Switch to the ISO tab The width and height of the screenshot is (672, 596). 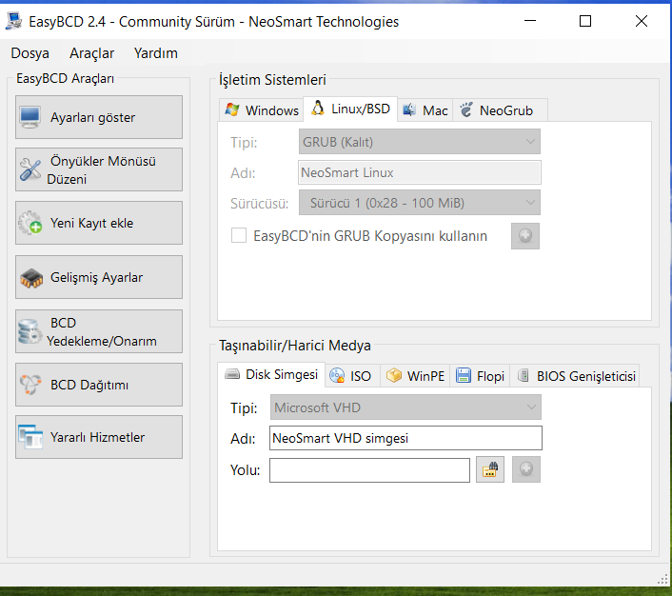coord(352,376)
